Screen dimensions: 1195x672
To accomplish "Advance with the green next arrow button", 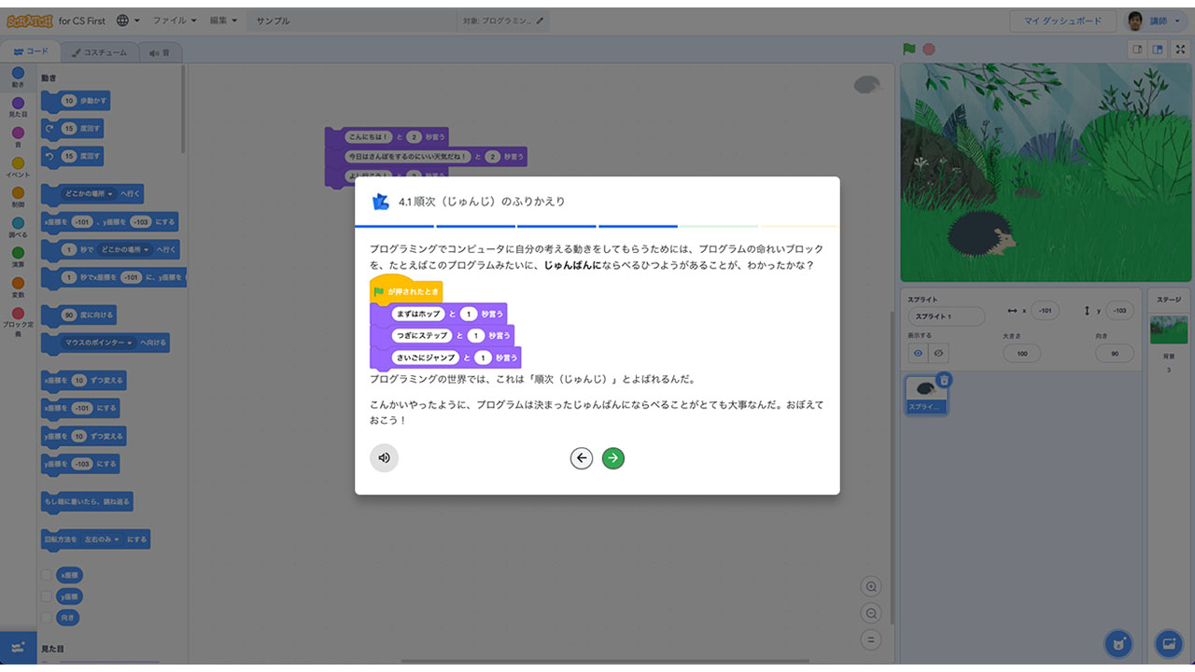I will 612,457.
